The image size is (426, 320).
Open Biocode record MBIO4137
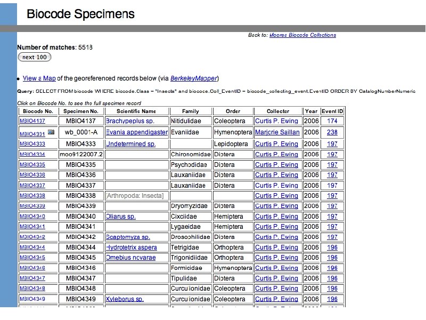click(32, 121)
